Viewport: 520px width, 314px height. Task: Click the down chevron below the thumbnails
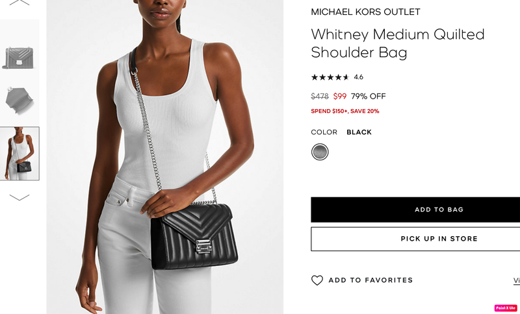coord(19,197)
